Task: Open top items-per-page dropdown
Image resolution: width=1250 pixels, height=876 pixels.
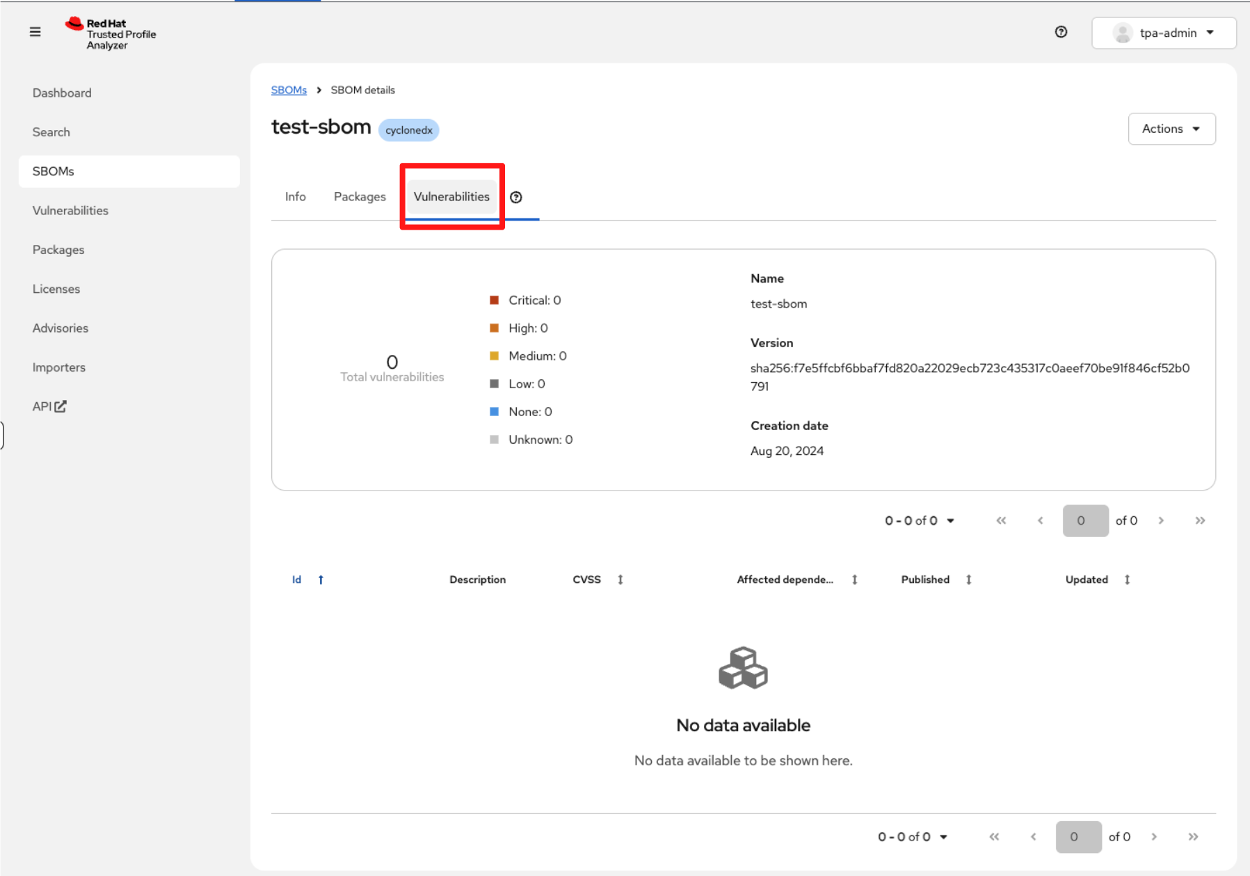Action: pos(919,520)
